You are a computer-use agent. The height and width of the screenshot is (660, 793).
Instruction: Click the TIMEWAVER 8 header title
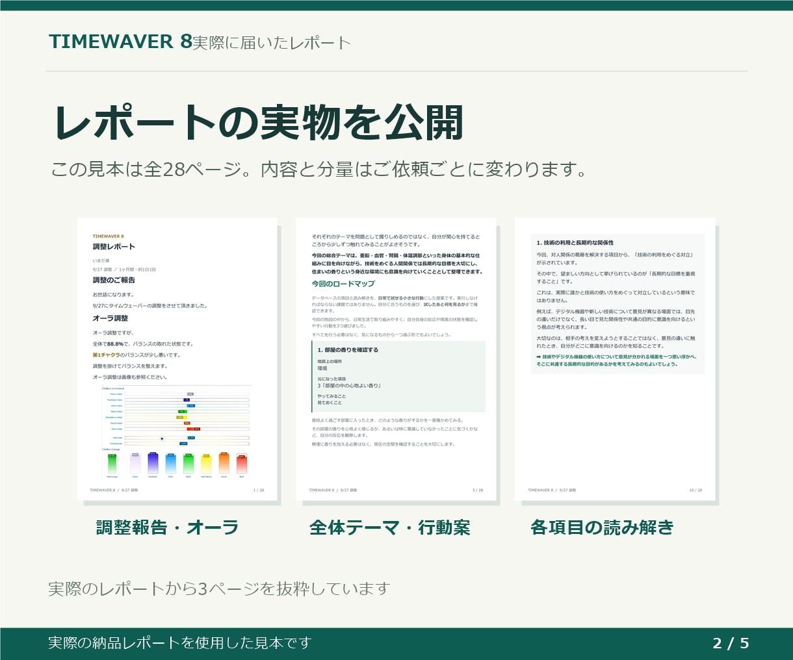(x=121, y=42)
